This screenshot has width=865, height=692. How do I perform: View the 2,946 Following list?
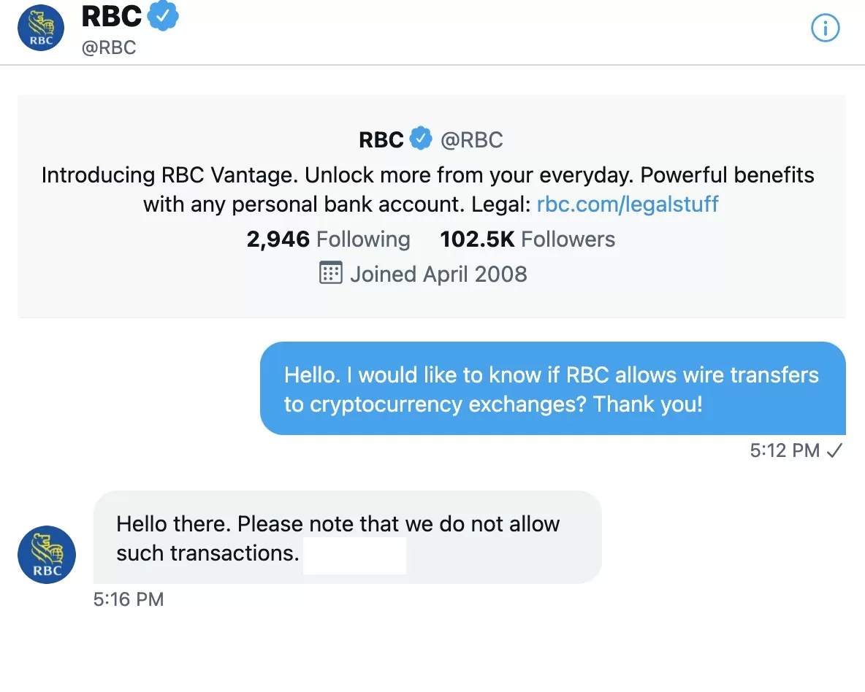[x=328, y=239]
